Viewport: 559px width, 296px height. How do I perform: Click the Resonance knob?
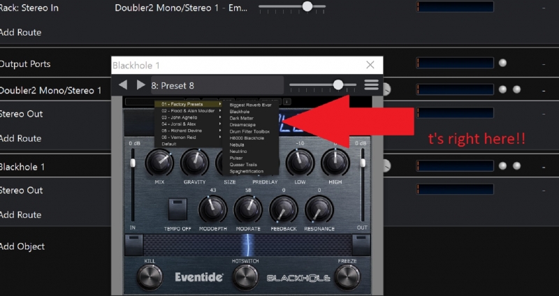coord(319,209)
